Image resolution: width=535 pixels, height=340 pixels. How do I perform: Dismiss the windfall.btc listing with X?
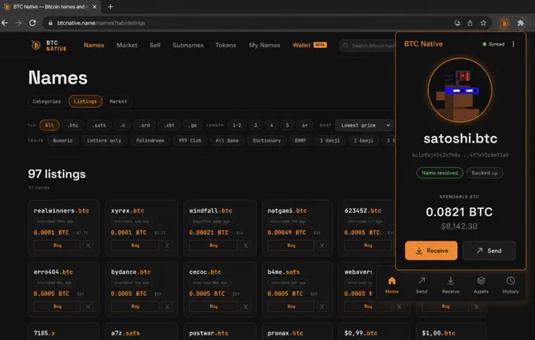point(245,246)
